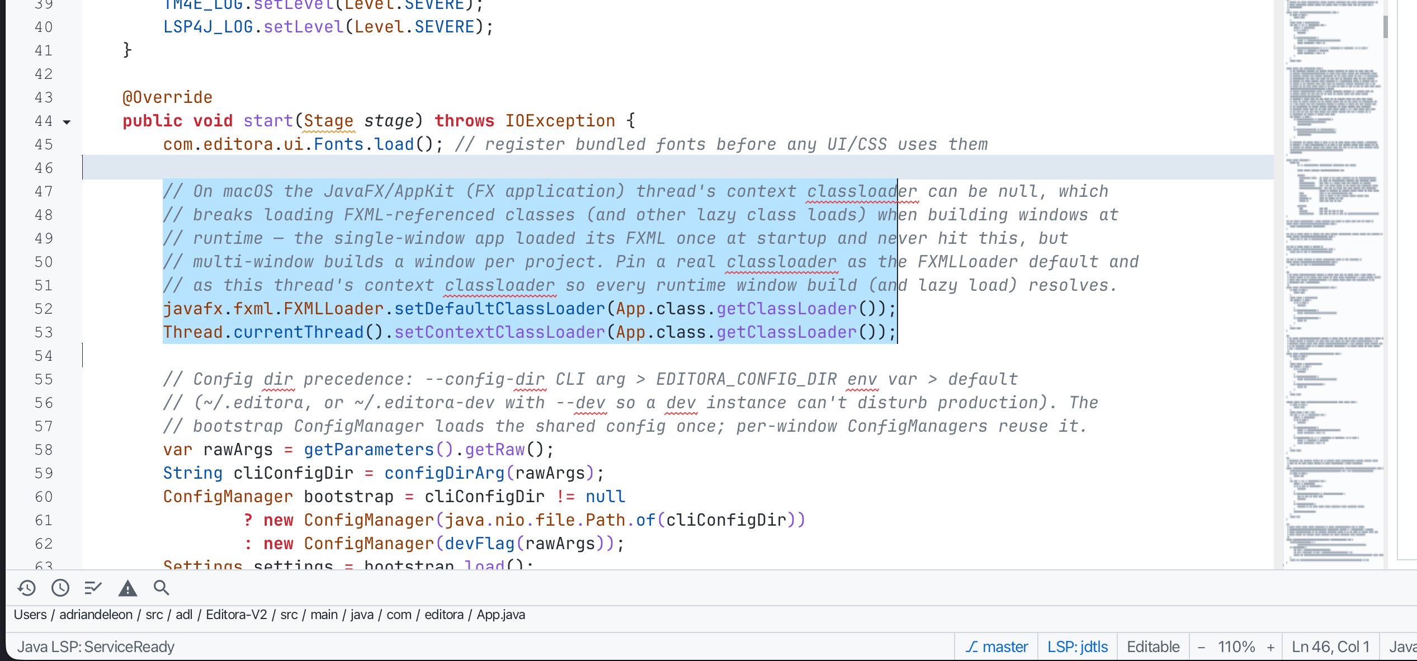Open the local history icon in bottom toolbar

(x=26, y=588)
